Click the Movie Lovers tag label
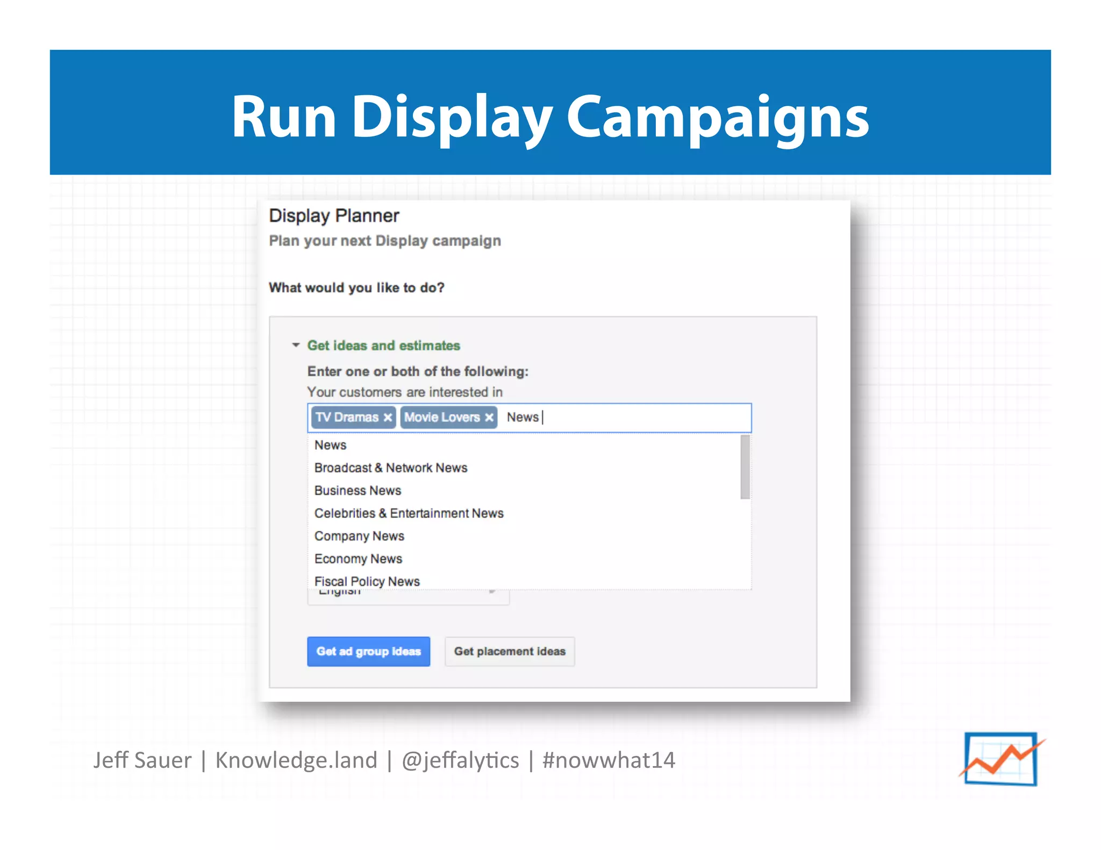This screenshot has width=1101, height=850. (442, 417)
